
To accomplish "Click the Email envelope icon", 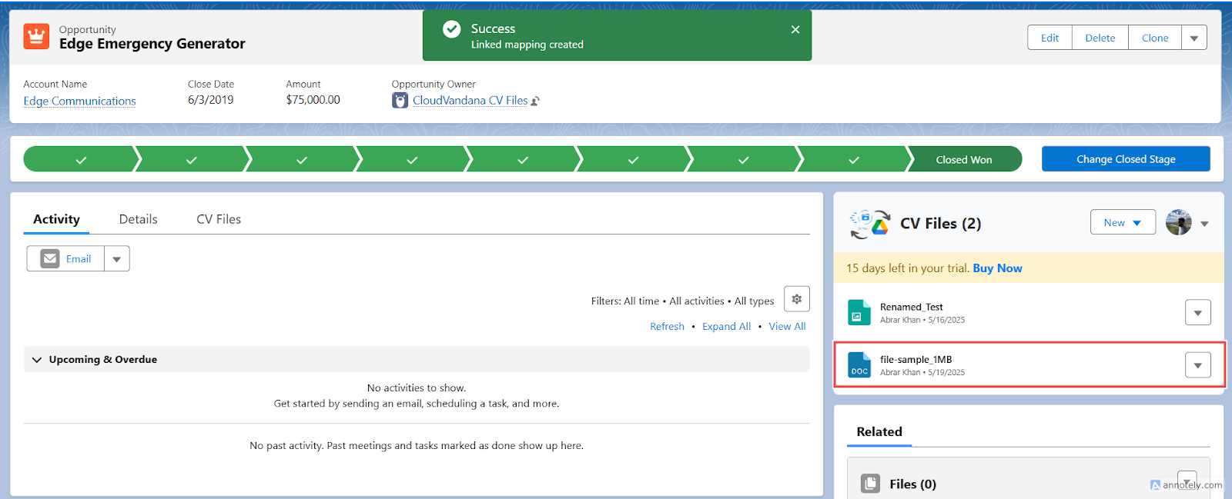I will (x=50, y=258).
